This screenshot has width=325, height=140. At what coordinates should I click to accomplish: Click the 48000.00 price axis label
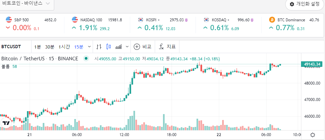[312, 83]
